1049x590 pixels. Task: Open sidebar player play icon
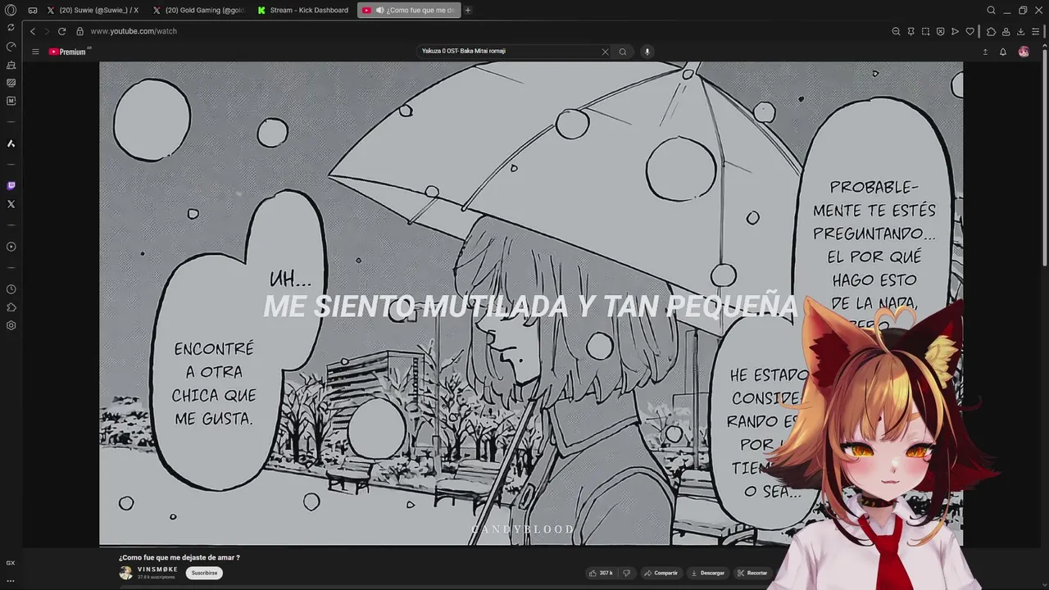[x=11, y=247]
